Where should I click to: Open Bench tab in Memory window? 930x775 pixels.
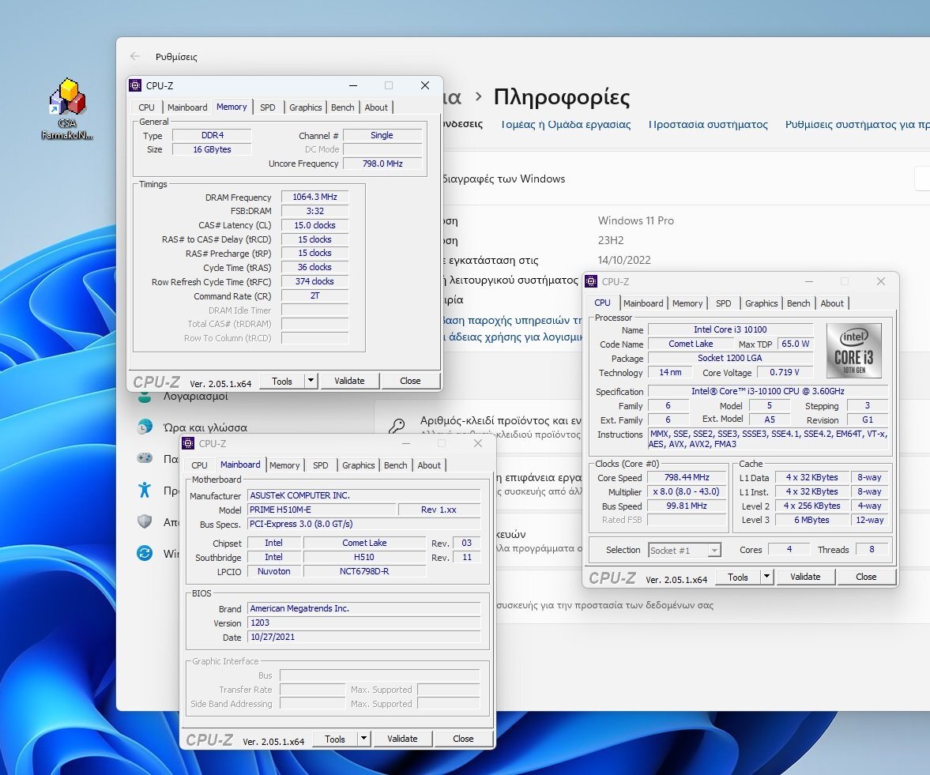pyautogui.click(x=343, y=107)
